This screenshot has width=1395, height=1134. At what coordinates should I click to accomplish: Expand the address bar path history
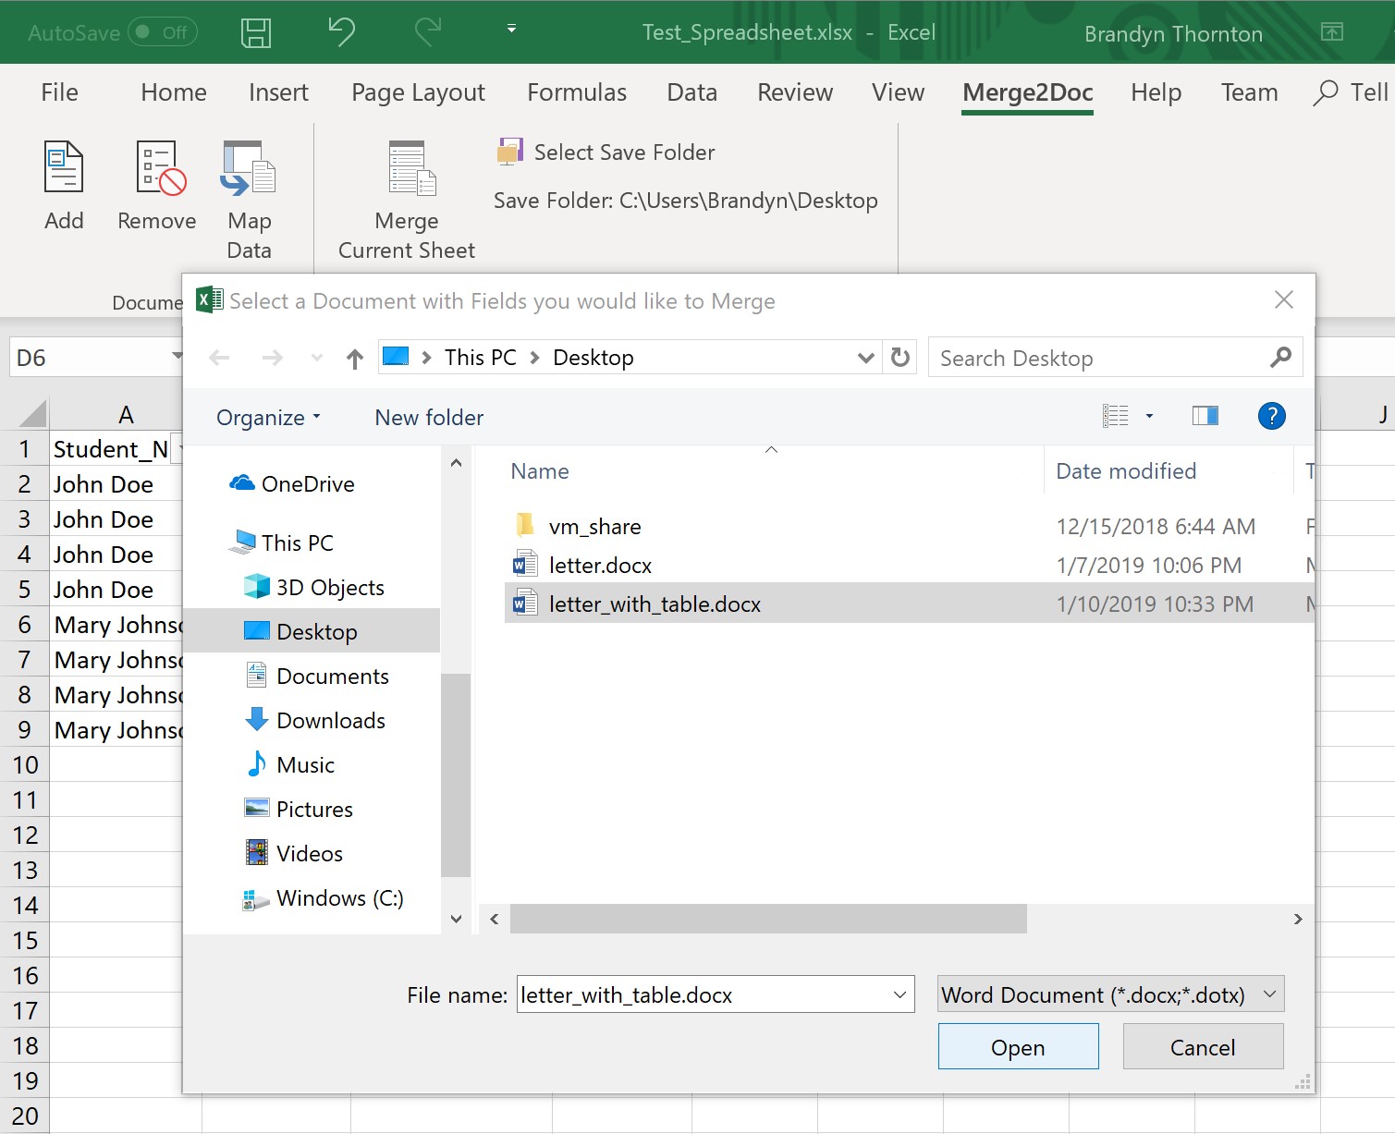[866, 358]
